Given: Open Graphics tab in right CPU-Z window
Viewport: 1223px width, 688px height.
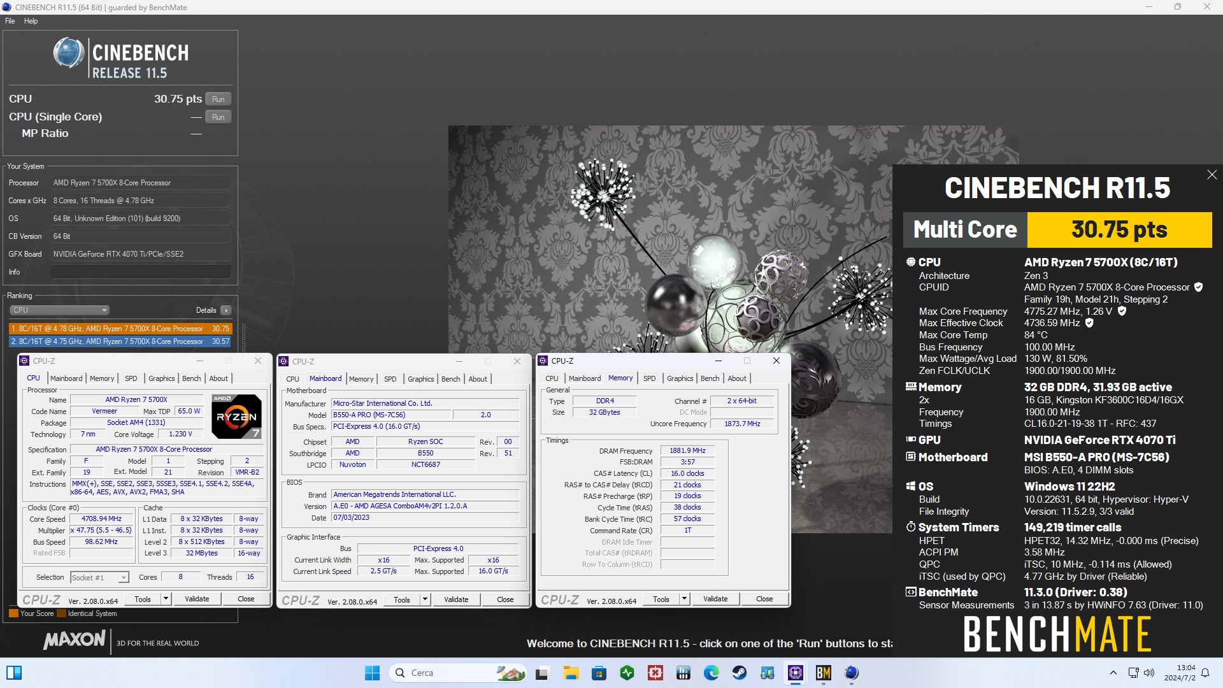Looking at the screenshot, I should [x=680, y=378].
